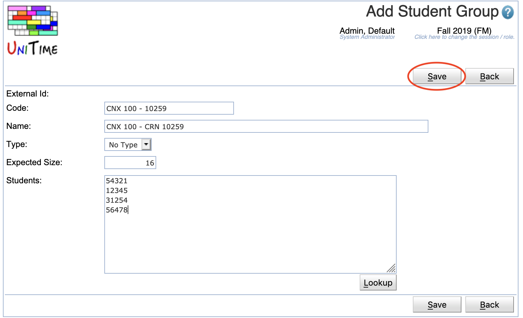Click the Lookup button
Viewport: 523px width, 318px height.
coord(378,283)
